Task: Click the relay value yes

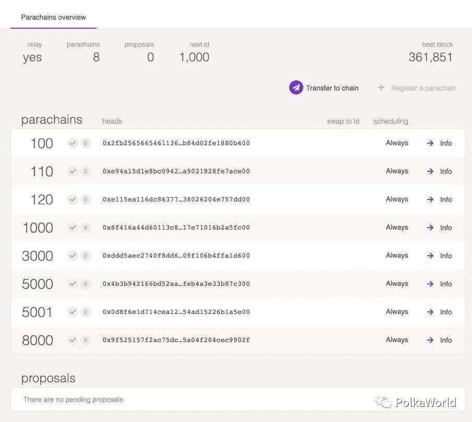Action: 32,57
